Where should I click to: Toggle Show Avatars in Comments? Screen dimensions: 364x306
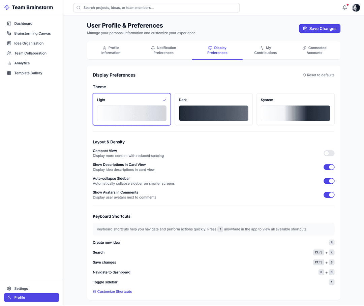(x=329, y=195)
